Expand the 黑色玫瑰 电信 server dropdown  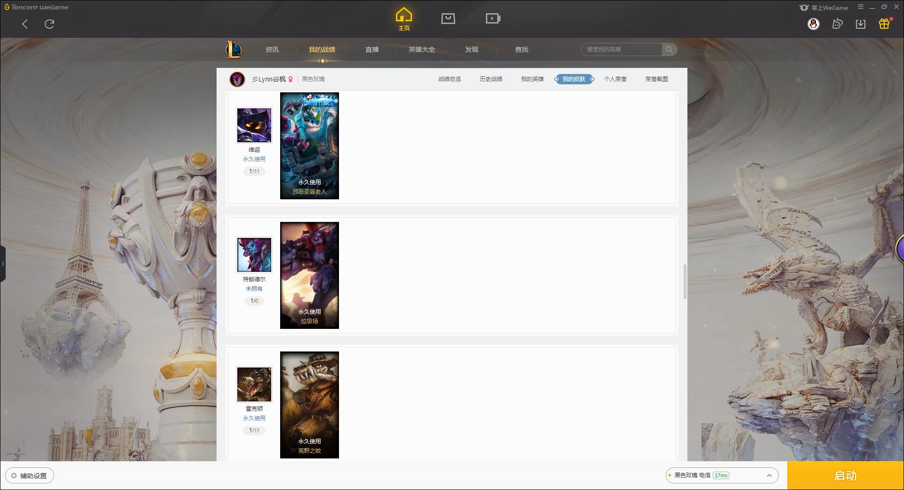pos(722,475)
